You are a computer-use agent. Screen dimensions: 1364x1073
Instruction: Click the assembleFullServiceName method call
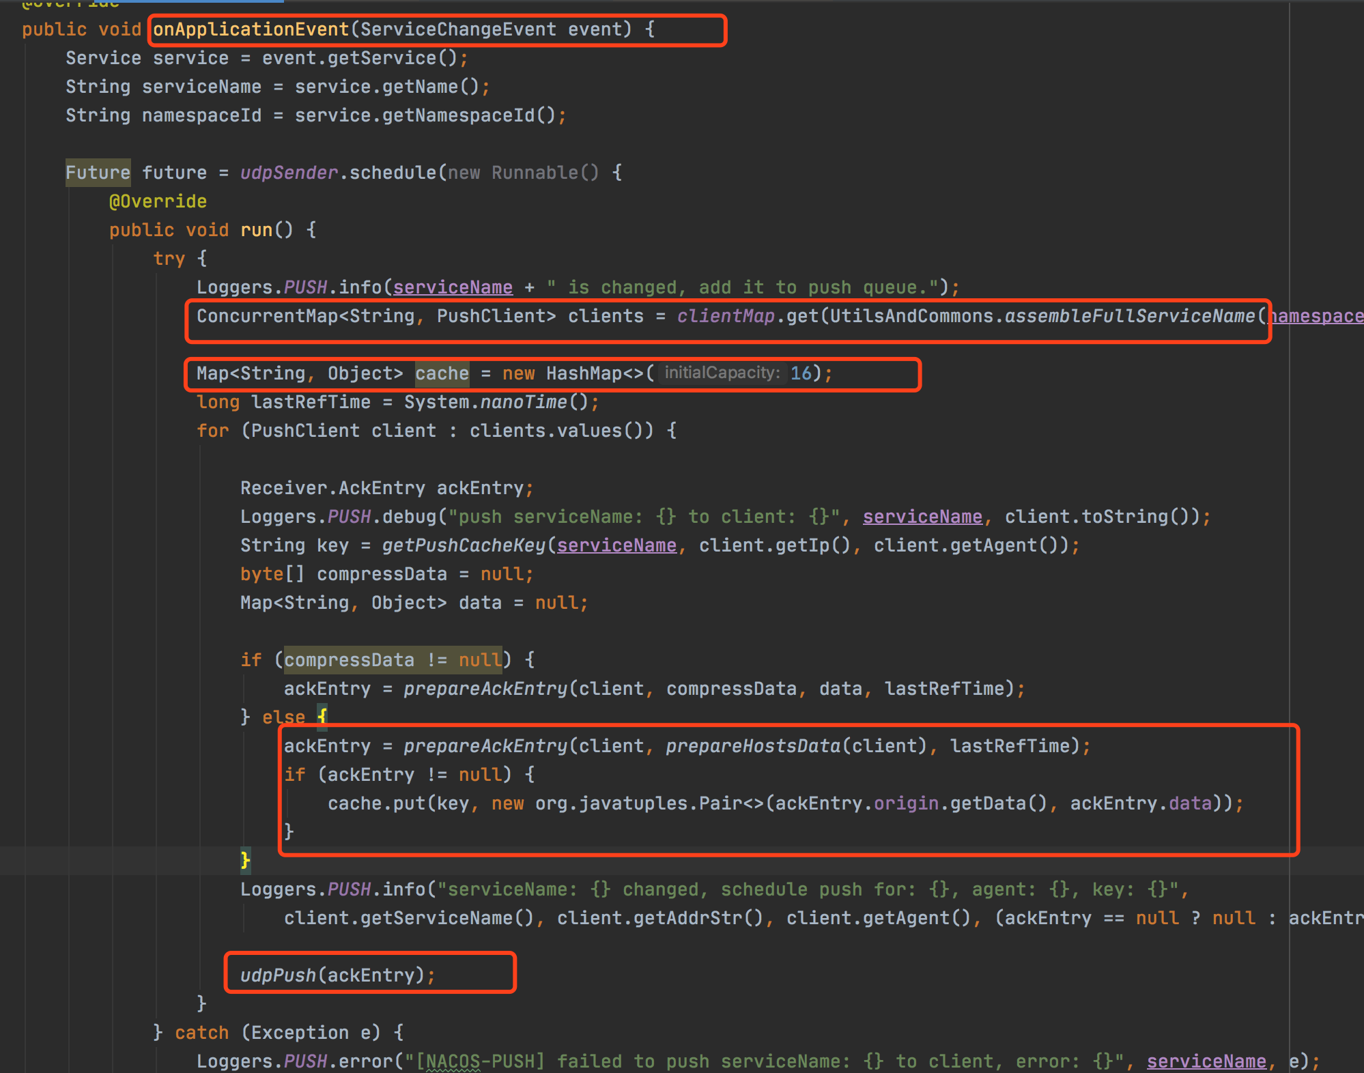1130,316
